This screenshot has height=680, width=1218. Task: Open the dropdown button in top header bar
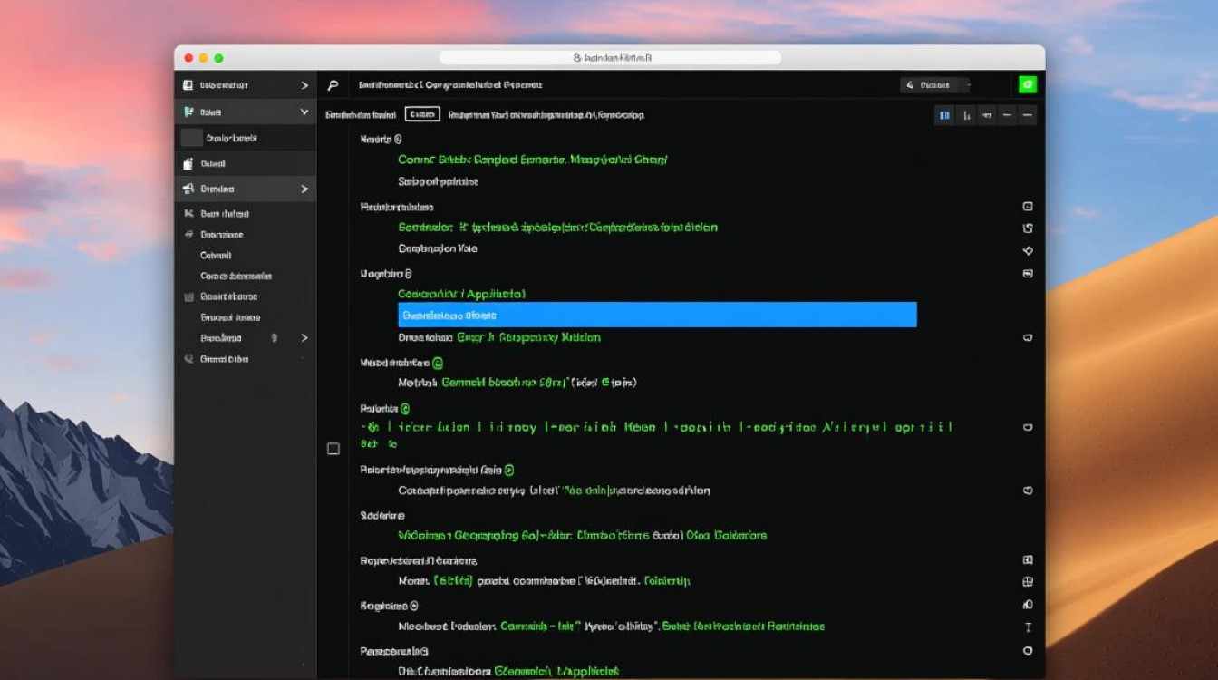[934, 85]
